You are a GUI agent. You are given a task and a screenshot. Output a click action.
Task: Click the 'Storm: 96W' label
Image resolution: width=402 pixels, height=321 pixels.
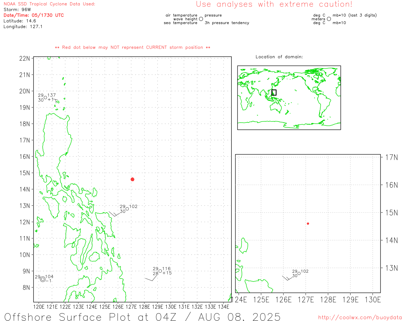(17, 10)
